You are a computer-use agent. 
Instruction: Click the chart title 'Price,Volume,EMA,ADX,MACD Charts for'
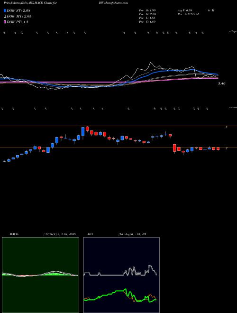pos(30,3)
